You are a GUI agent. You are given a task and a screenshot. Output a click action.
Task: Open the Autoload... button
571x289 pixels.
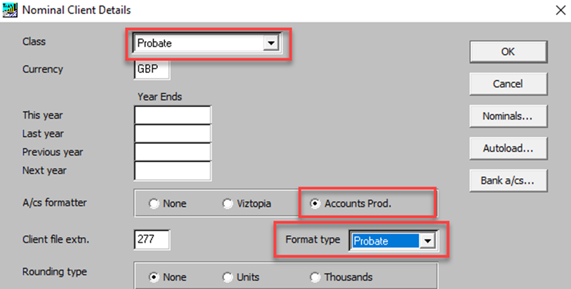tap(508, 148)
